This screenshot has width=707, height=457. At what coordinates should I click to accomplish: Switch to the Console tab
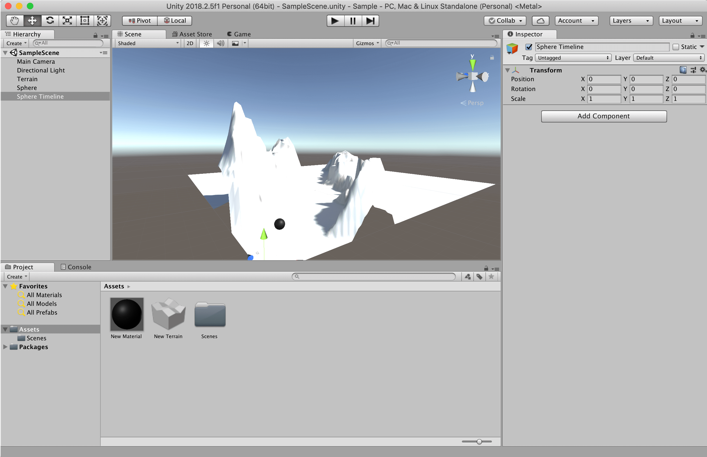coord(76,267)
